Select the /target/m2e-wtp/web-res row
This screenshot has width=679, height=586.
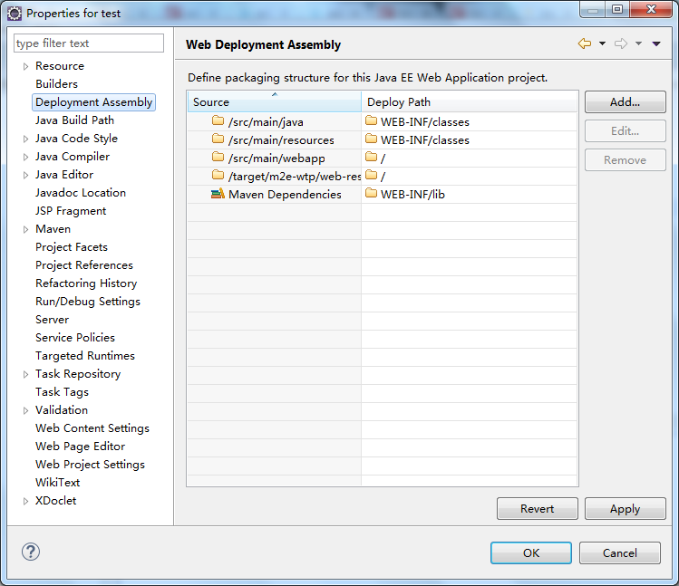pos(275,177)
